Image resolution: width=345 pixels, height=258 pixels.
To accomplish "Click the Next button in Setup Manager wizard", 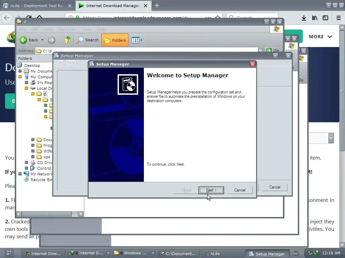I will pyautogui.click(x=211, y=190).
